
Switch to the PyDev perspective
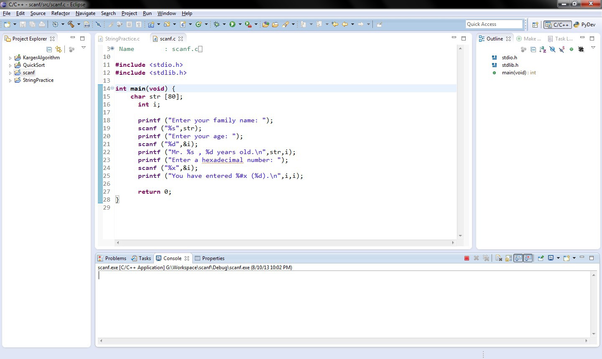[585, 25]
